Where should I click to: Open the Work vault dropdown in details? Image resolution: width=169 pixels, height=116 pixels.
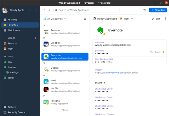pos(126,19)
